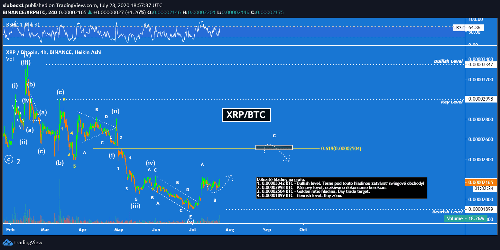Viewport: 500px width, 250px height.
Task: Click the XRP / Bitcoin chart title legend
Action: tap(54, 52)
